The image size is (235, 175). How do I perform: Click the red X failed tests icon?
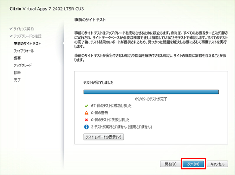coord(86,120)
